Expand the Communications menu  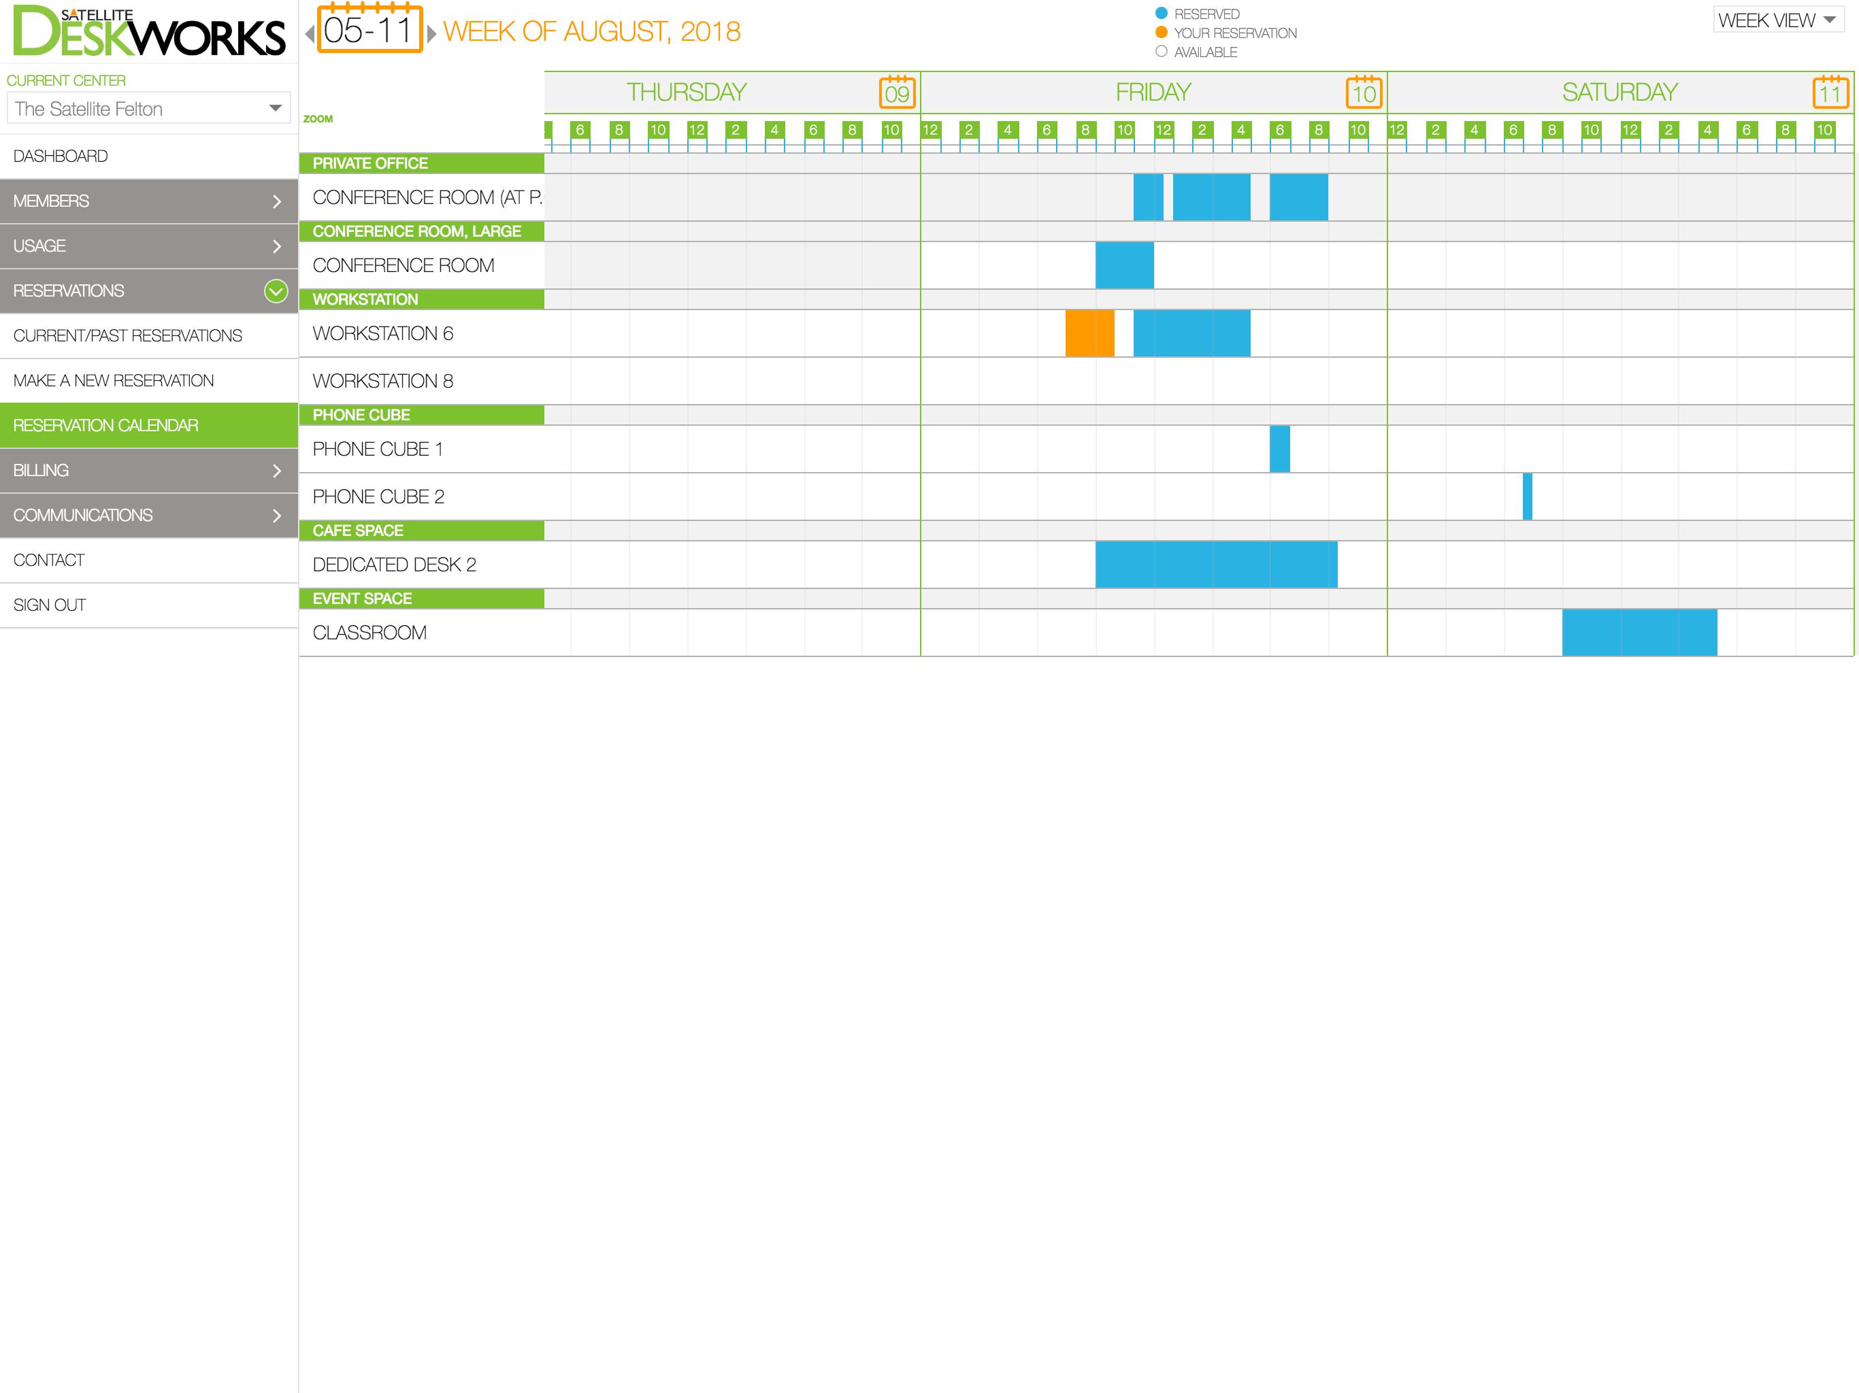point(149,515)
